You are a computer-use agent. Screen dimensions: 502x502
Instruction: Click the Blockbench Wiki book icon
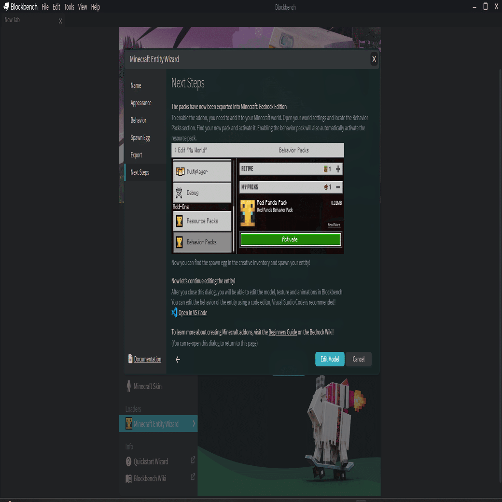(x=129, y=479)
